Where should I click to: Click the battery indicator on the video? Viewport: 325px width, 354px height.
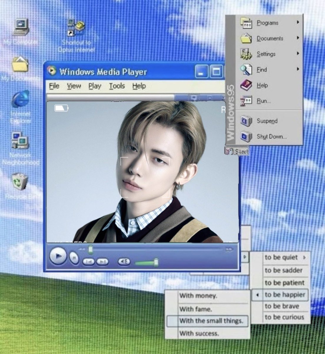[x=61, y=108]
